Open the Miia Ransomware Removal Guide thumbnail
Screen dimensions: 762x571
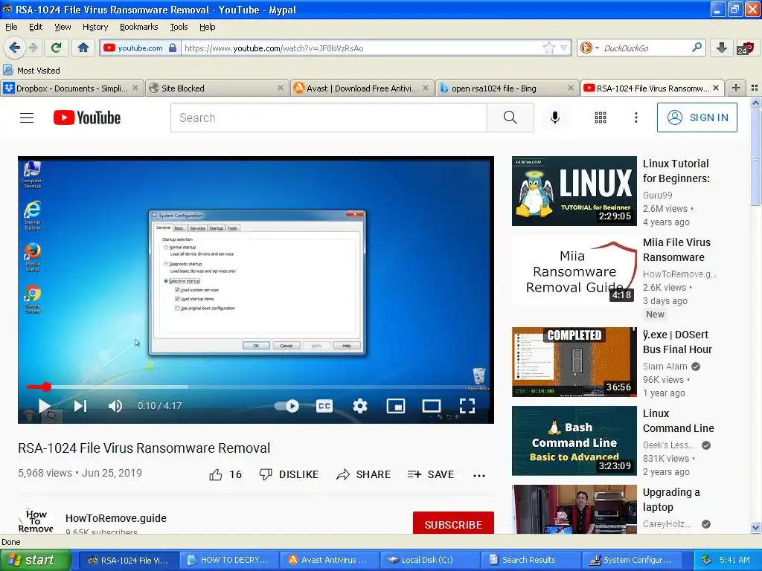[574, 270]
